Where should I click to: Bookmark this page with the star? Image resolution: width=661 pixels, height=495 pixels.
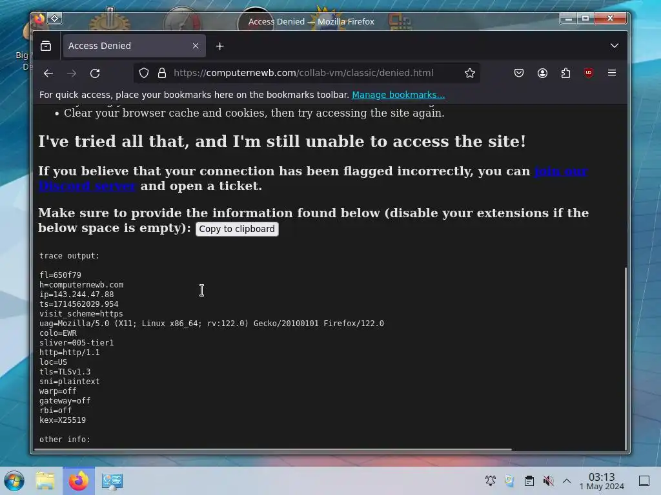pos(470,73)
